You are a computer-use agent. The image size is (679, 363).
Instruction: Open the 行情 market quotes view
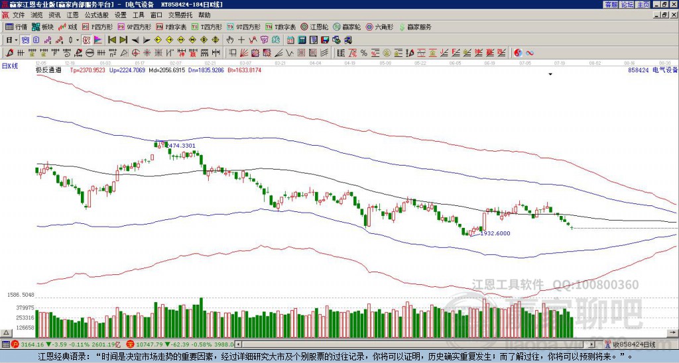tap(17, 26)
